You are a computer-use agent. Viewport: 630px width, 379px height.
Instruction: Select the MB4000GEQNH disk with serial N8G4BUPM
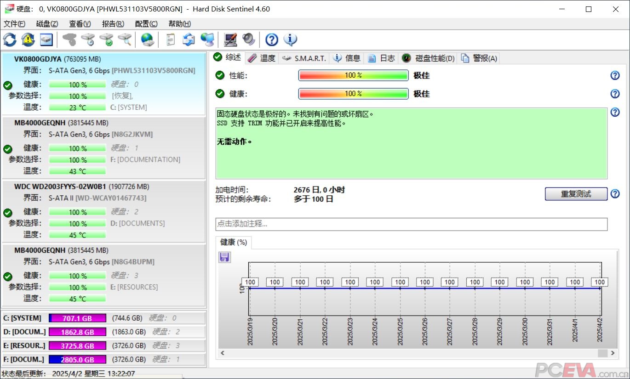pyautogui.click(x=103, y=275)
